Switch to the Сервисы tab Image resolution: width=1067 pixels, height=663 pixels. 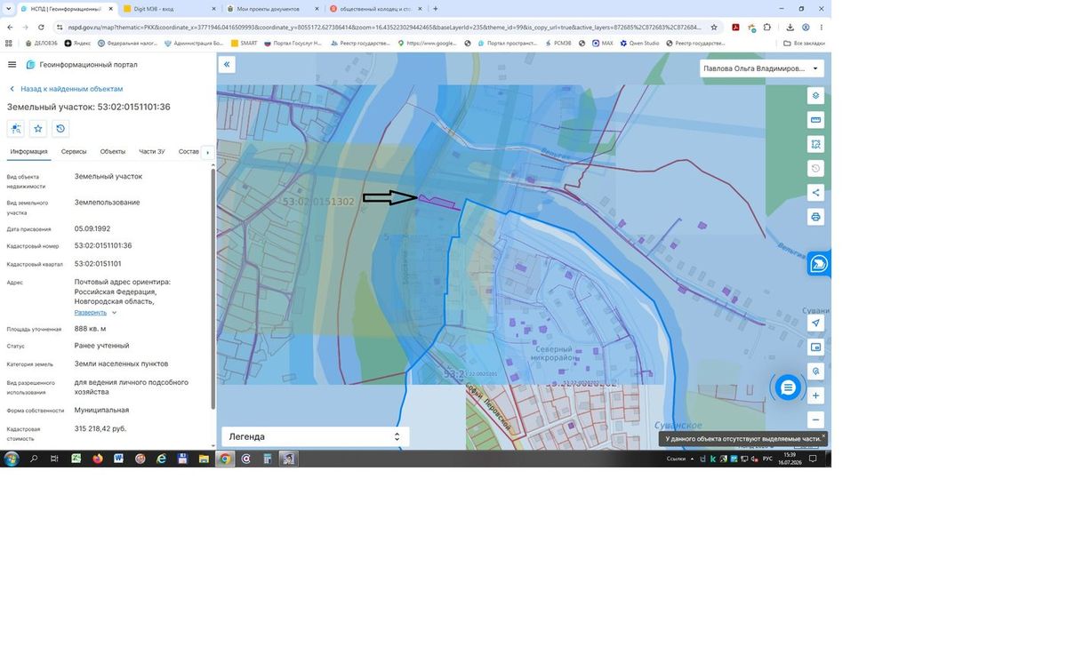[x=74, y=152]
